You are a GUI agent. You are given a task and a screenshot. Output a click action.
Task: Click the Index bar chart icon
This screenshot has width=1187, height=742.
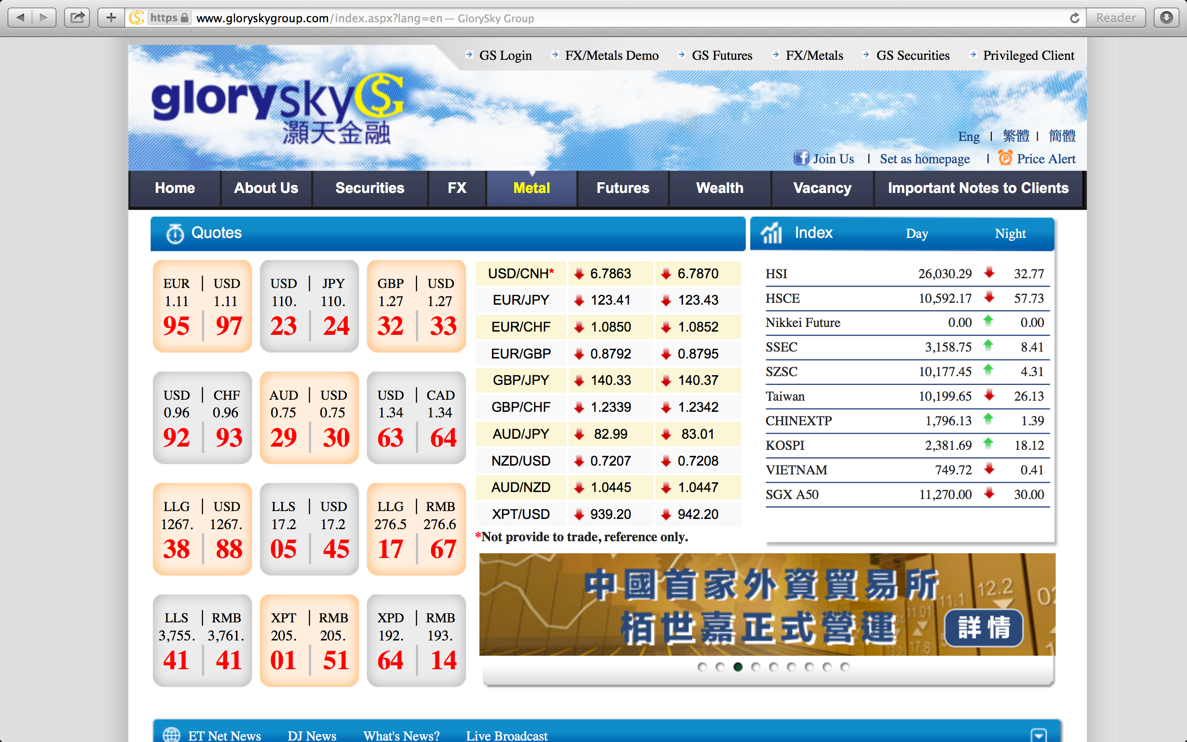pyautogui.click(x=772, y=233)
